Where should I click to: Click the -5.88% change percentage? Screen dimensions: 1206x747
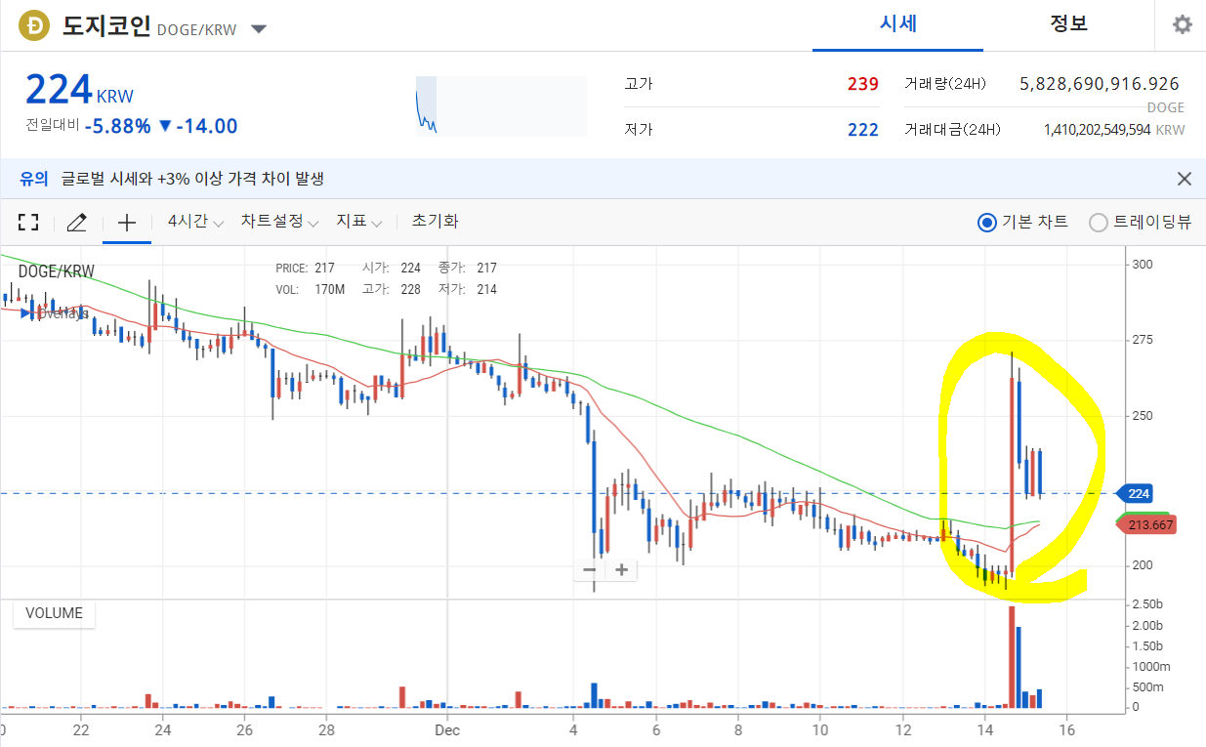118,126
